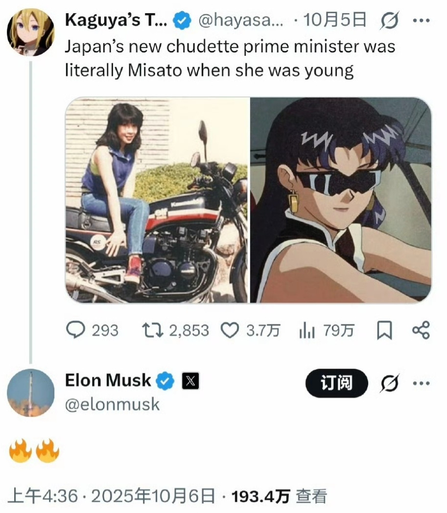Open Elon Musk's rocket avatar
The width and height of the screenshot is (447, 513).
[x=30, y=393]
